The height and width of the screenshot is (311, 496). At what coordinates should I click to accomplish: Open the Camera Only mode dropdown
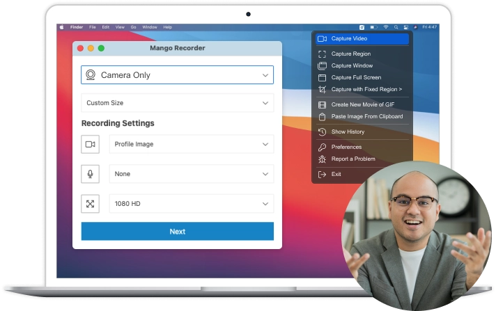[177, 75]
